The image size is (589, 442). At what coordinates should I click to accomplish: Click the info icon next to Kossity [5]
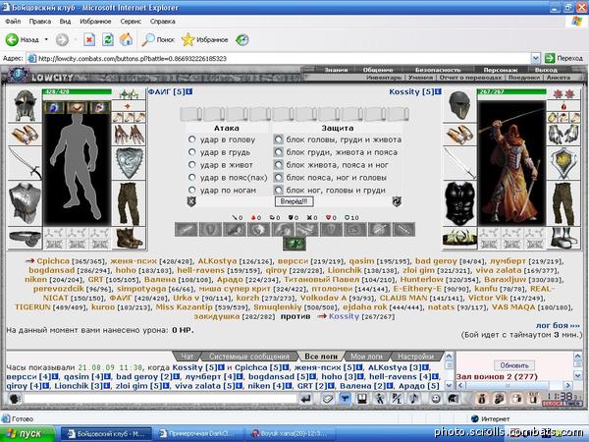438,91
